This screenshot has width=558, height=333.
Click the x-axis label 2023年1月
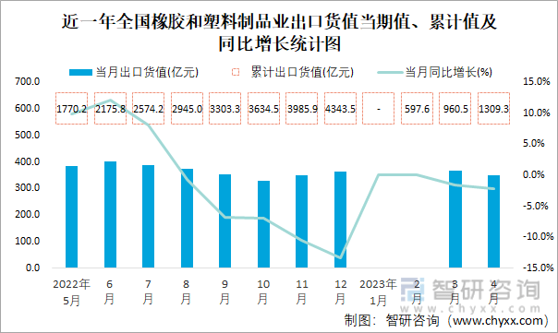coord(378,292)
